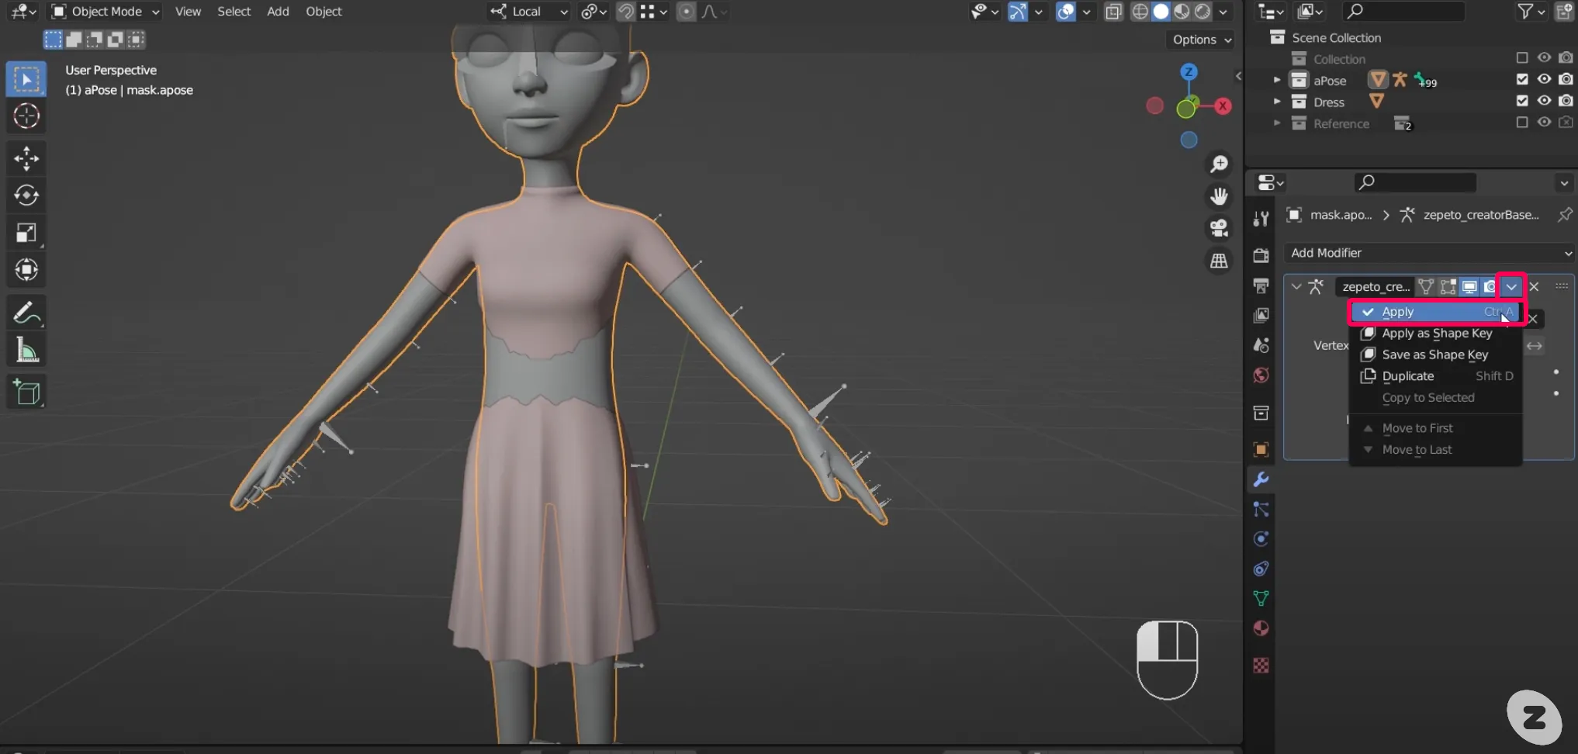Select the Add Cube tool

[26, 393]
